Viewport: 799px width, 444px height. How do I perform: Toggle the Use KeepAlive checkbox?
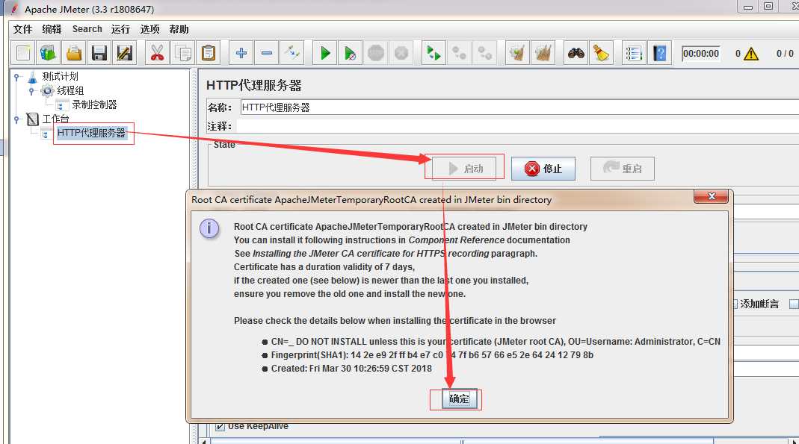(x=220, y=426)
